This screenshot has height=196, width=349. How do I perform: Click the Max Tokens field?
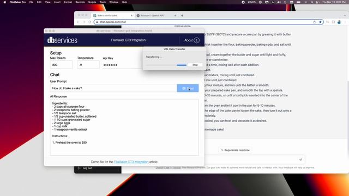point(61,65)
